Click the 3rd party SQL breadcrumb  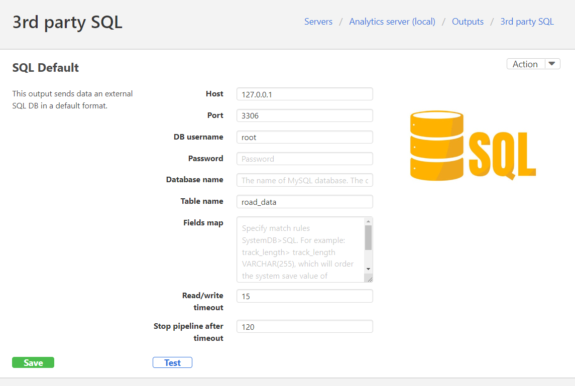(527, 22)
